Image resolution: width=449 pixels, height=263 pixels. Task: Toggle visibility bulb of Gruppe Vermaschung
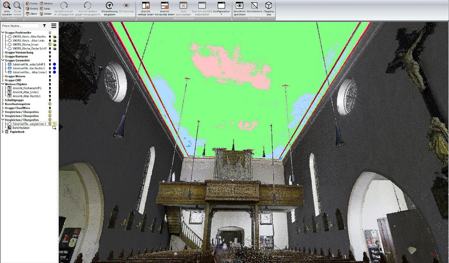point(50,53)
